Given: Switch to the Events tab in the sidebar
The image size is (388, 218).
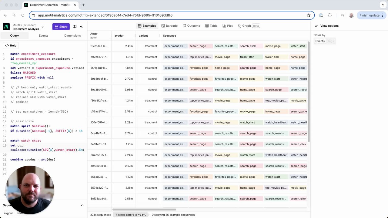Looking at the screenshot, I should pyautogui.click(x=43, y=35).
